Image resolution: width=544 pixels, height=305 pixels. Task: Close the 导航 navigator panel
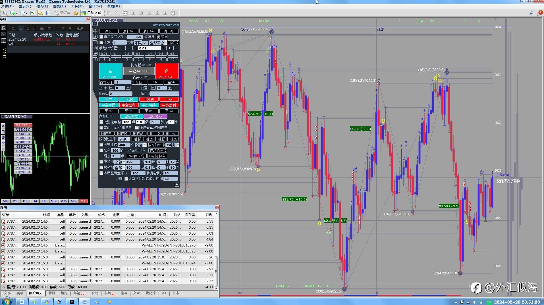click(88, 19)
